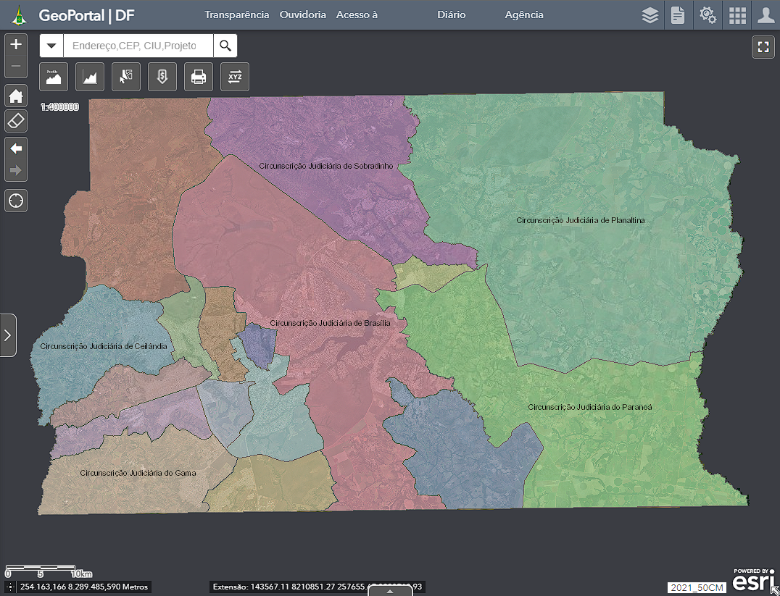Clear map graphics with eraser icon

point(16,120)
